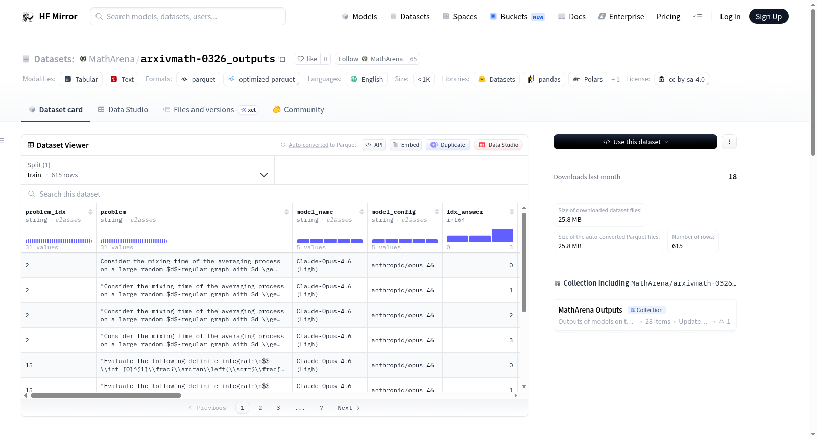This screenshot has width=817, height=439.
Task: Switch to the Community tab
Action: pos(298,109)
